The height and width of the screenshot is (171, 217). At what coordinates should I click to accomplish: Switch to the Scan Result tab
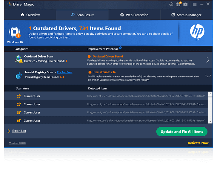(x=82, y=15)
